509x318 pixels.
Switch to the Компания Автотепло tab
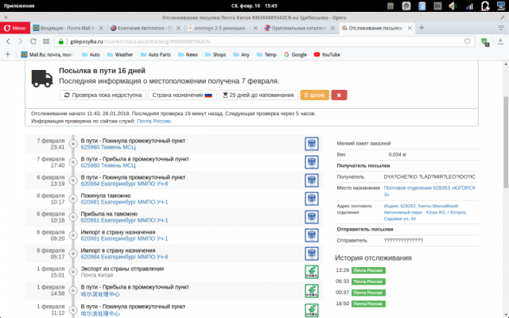point(145,29)
